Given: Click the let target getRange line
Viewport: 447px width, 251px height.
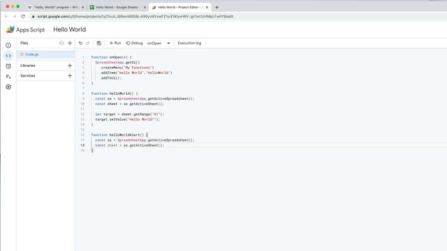Looking at the screenshot, I should pyautogui.click(x=130, y=114).
